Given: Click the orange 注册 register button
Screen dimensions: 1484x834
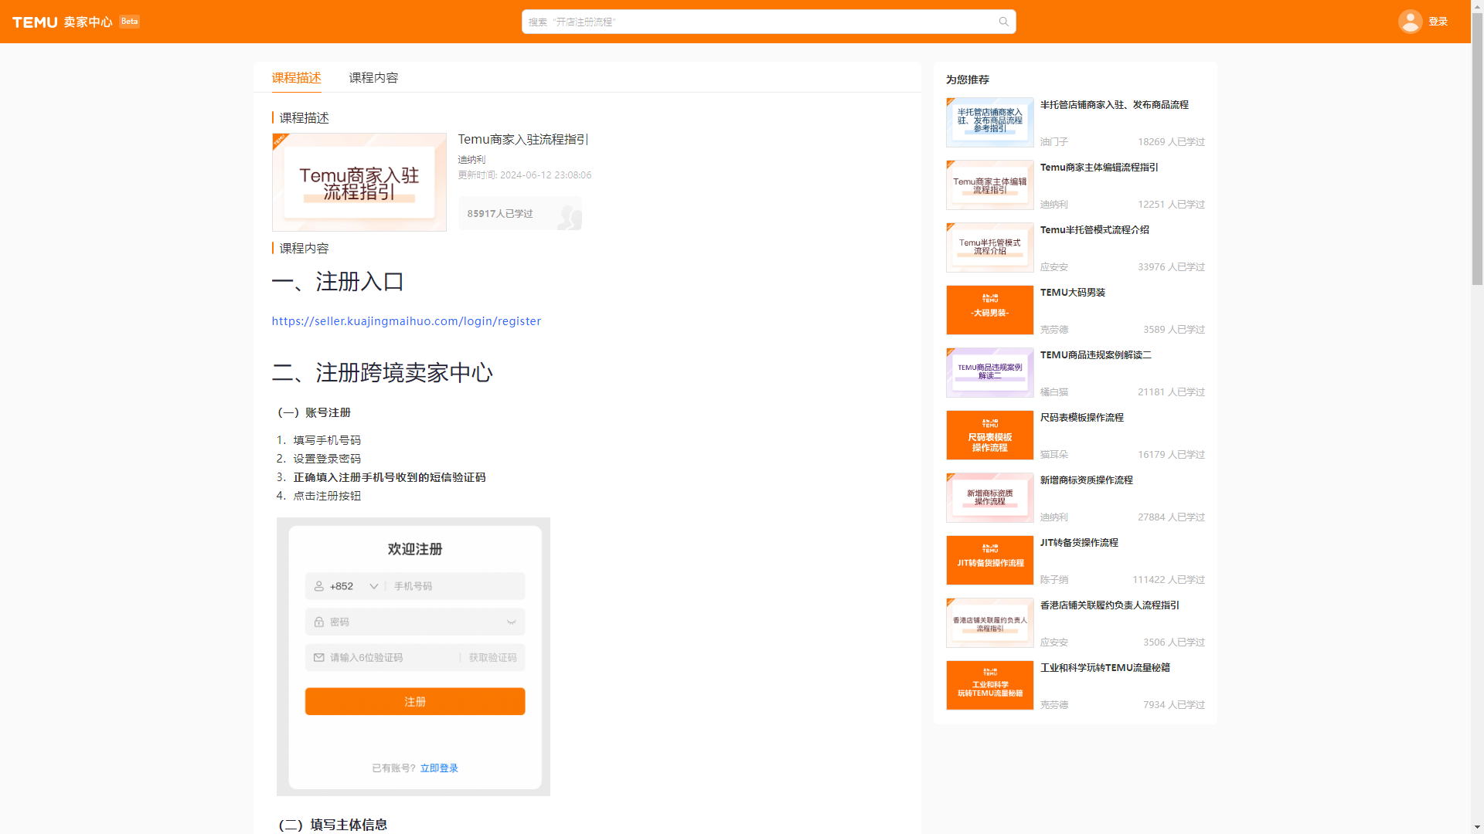Looking at the screenshot, I should coord(414,701).
